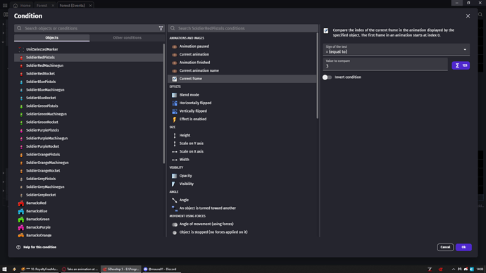The width and height of the screenshot is (486, 273).
Task: Click the BarracksBlue building icon
Action: click(x=21, y=211)
